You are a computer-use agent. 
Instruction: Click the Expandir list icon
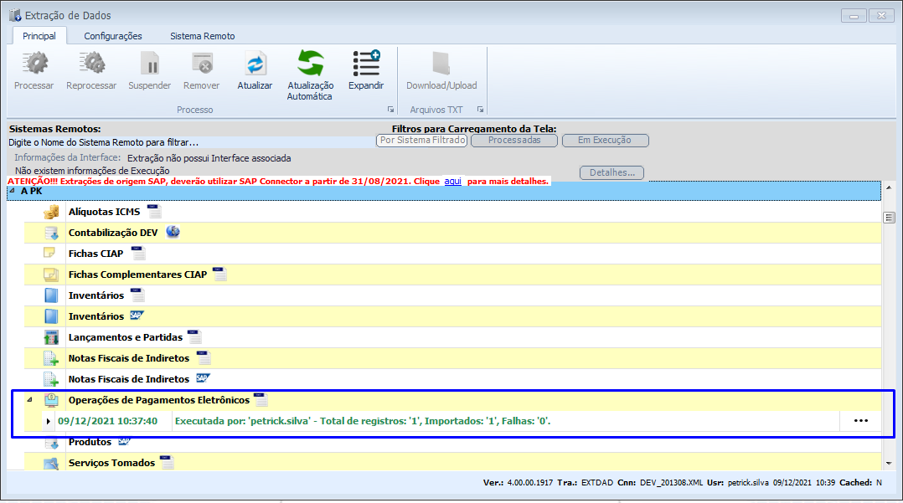pyautogui.click(x=366, y=64)
